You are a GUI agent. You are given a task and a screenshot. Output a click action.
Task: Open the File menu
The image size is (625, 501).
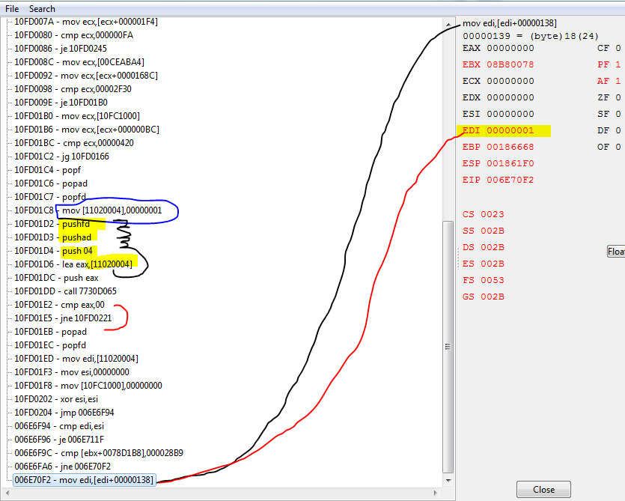pyautogui.click(x=11, y=8)
